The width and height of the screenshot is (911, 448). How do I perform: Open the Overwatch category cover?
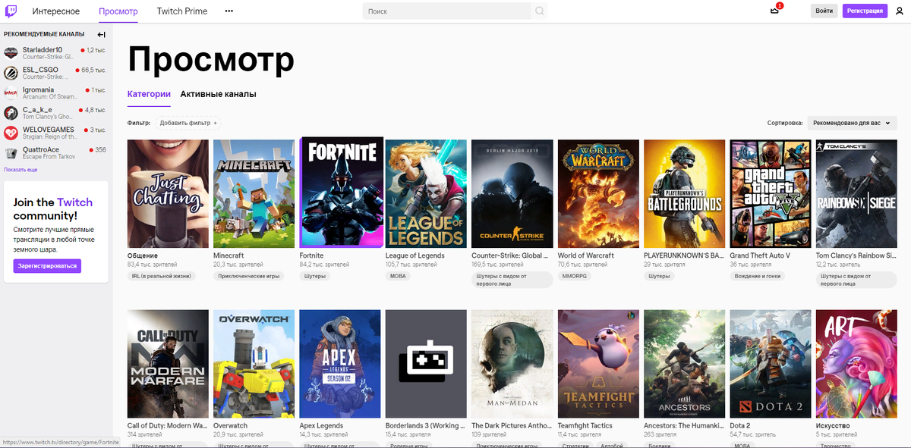pos(254,364)
